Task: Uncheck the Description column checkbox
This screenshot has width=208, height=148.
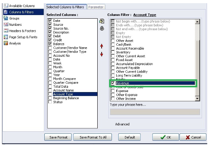Action: pos(50,32)
